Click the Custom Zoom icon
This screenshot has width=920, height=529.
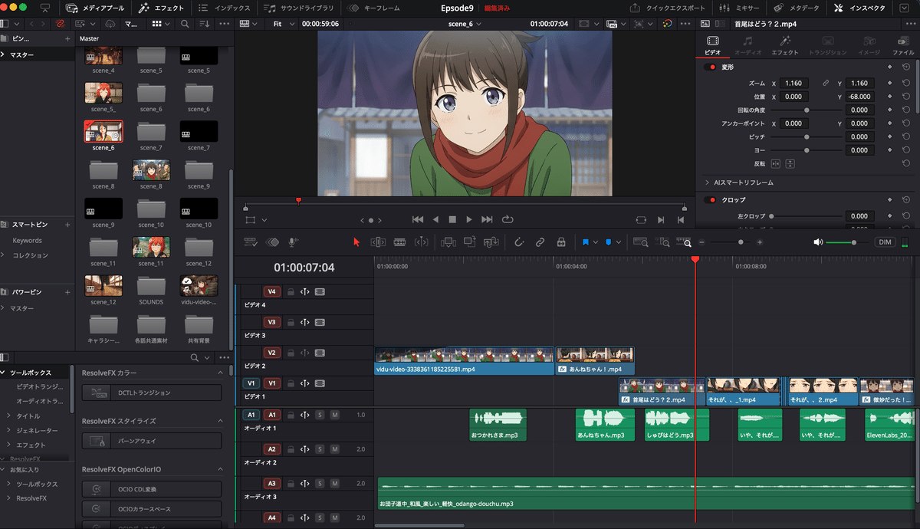coord(684,242)
